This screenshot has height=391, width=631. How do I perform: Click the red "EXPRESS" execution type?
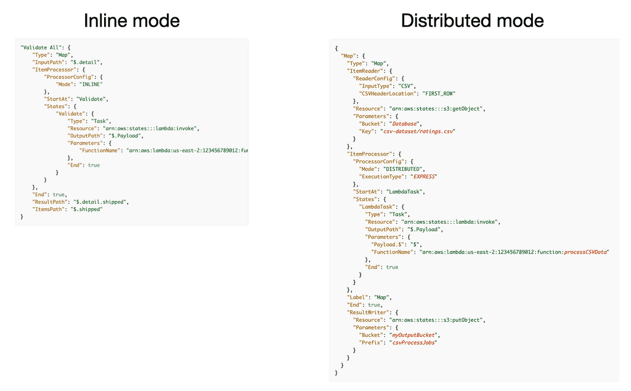tap(423, 176)
